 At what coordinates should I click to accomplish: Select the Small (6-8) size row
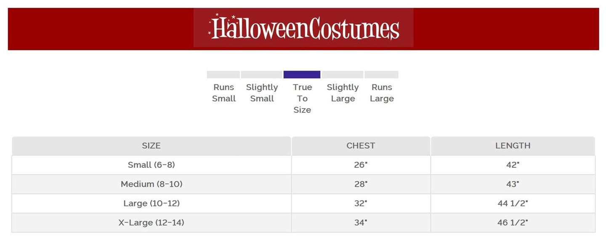click(x=151, y=165)
